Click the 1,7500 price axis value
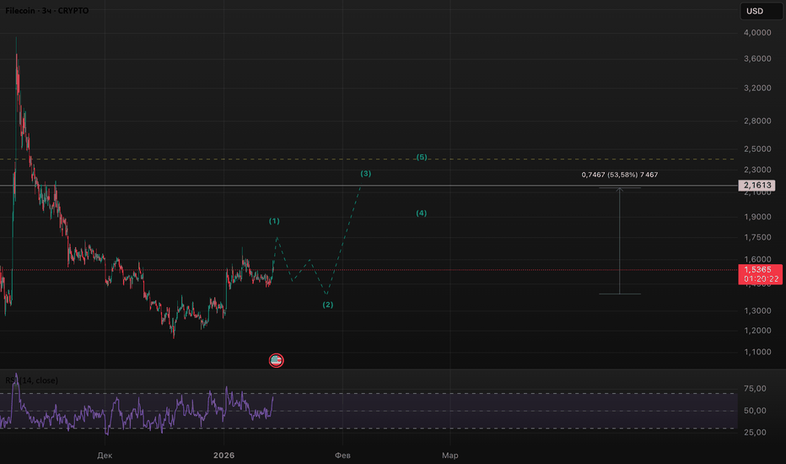786x464 pixels. (757, 237)
